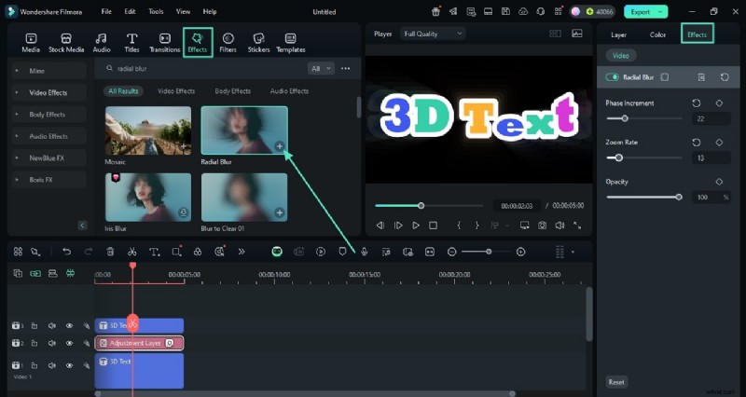Click the undo arrow in timeline toolbar
Viewport: 746px width, 397px height.
point(66,252)
